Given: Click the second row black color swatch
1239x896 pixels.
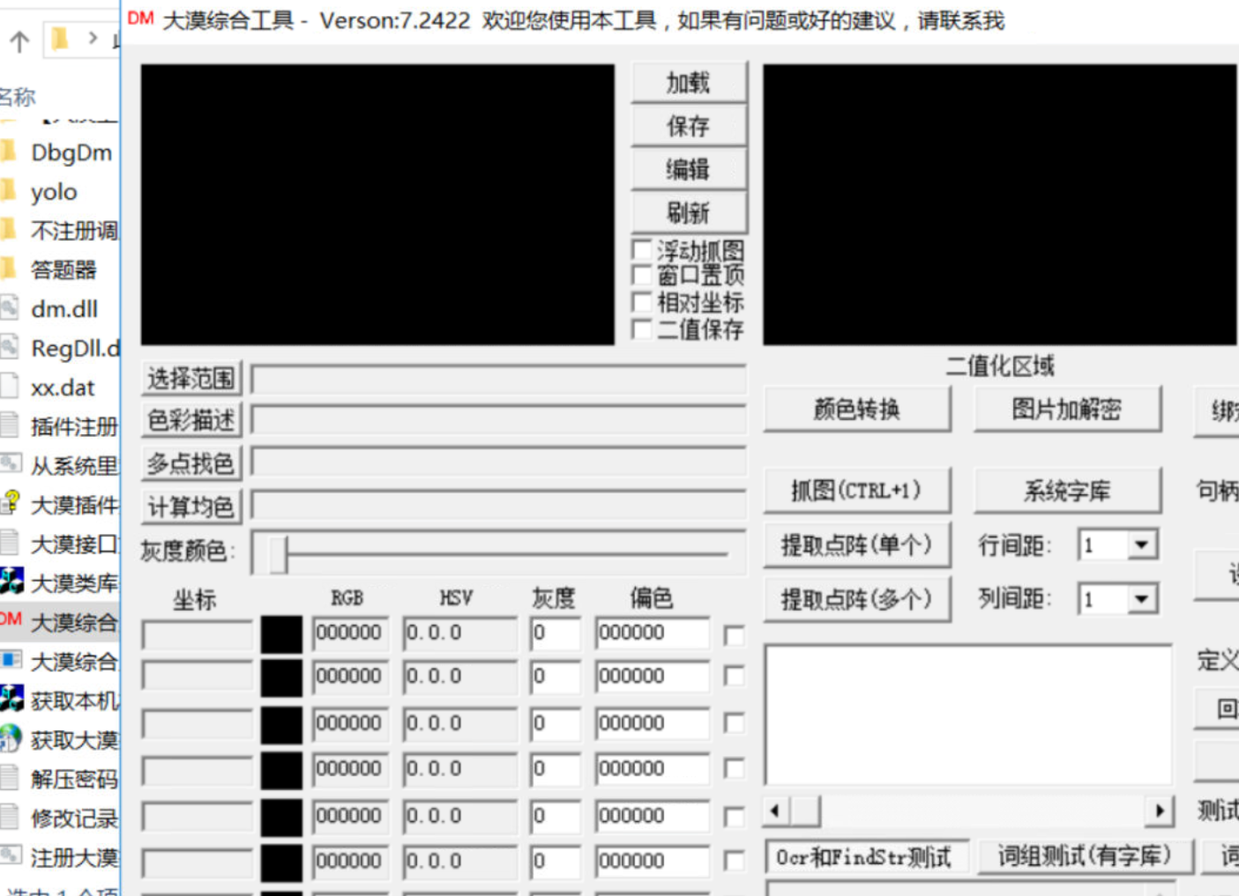Looking at the screenshot, I should (282, 678).
